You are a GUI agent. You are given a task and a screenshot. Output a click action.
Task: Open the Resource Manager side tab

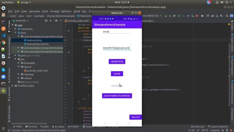pyautogui.click(x=9, y=47)
